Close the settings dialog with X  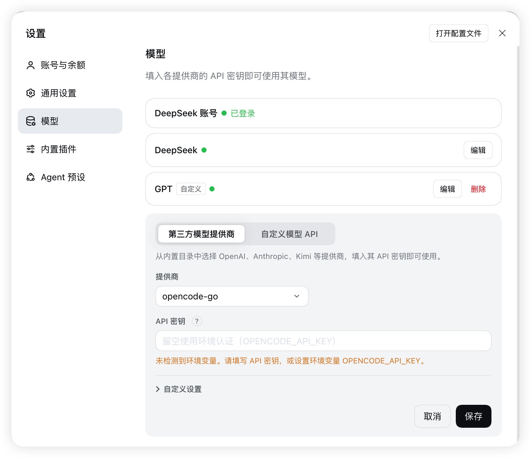click(x=502, y=33)
